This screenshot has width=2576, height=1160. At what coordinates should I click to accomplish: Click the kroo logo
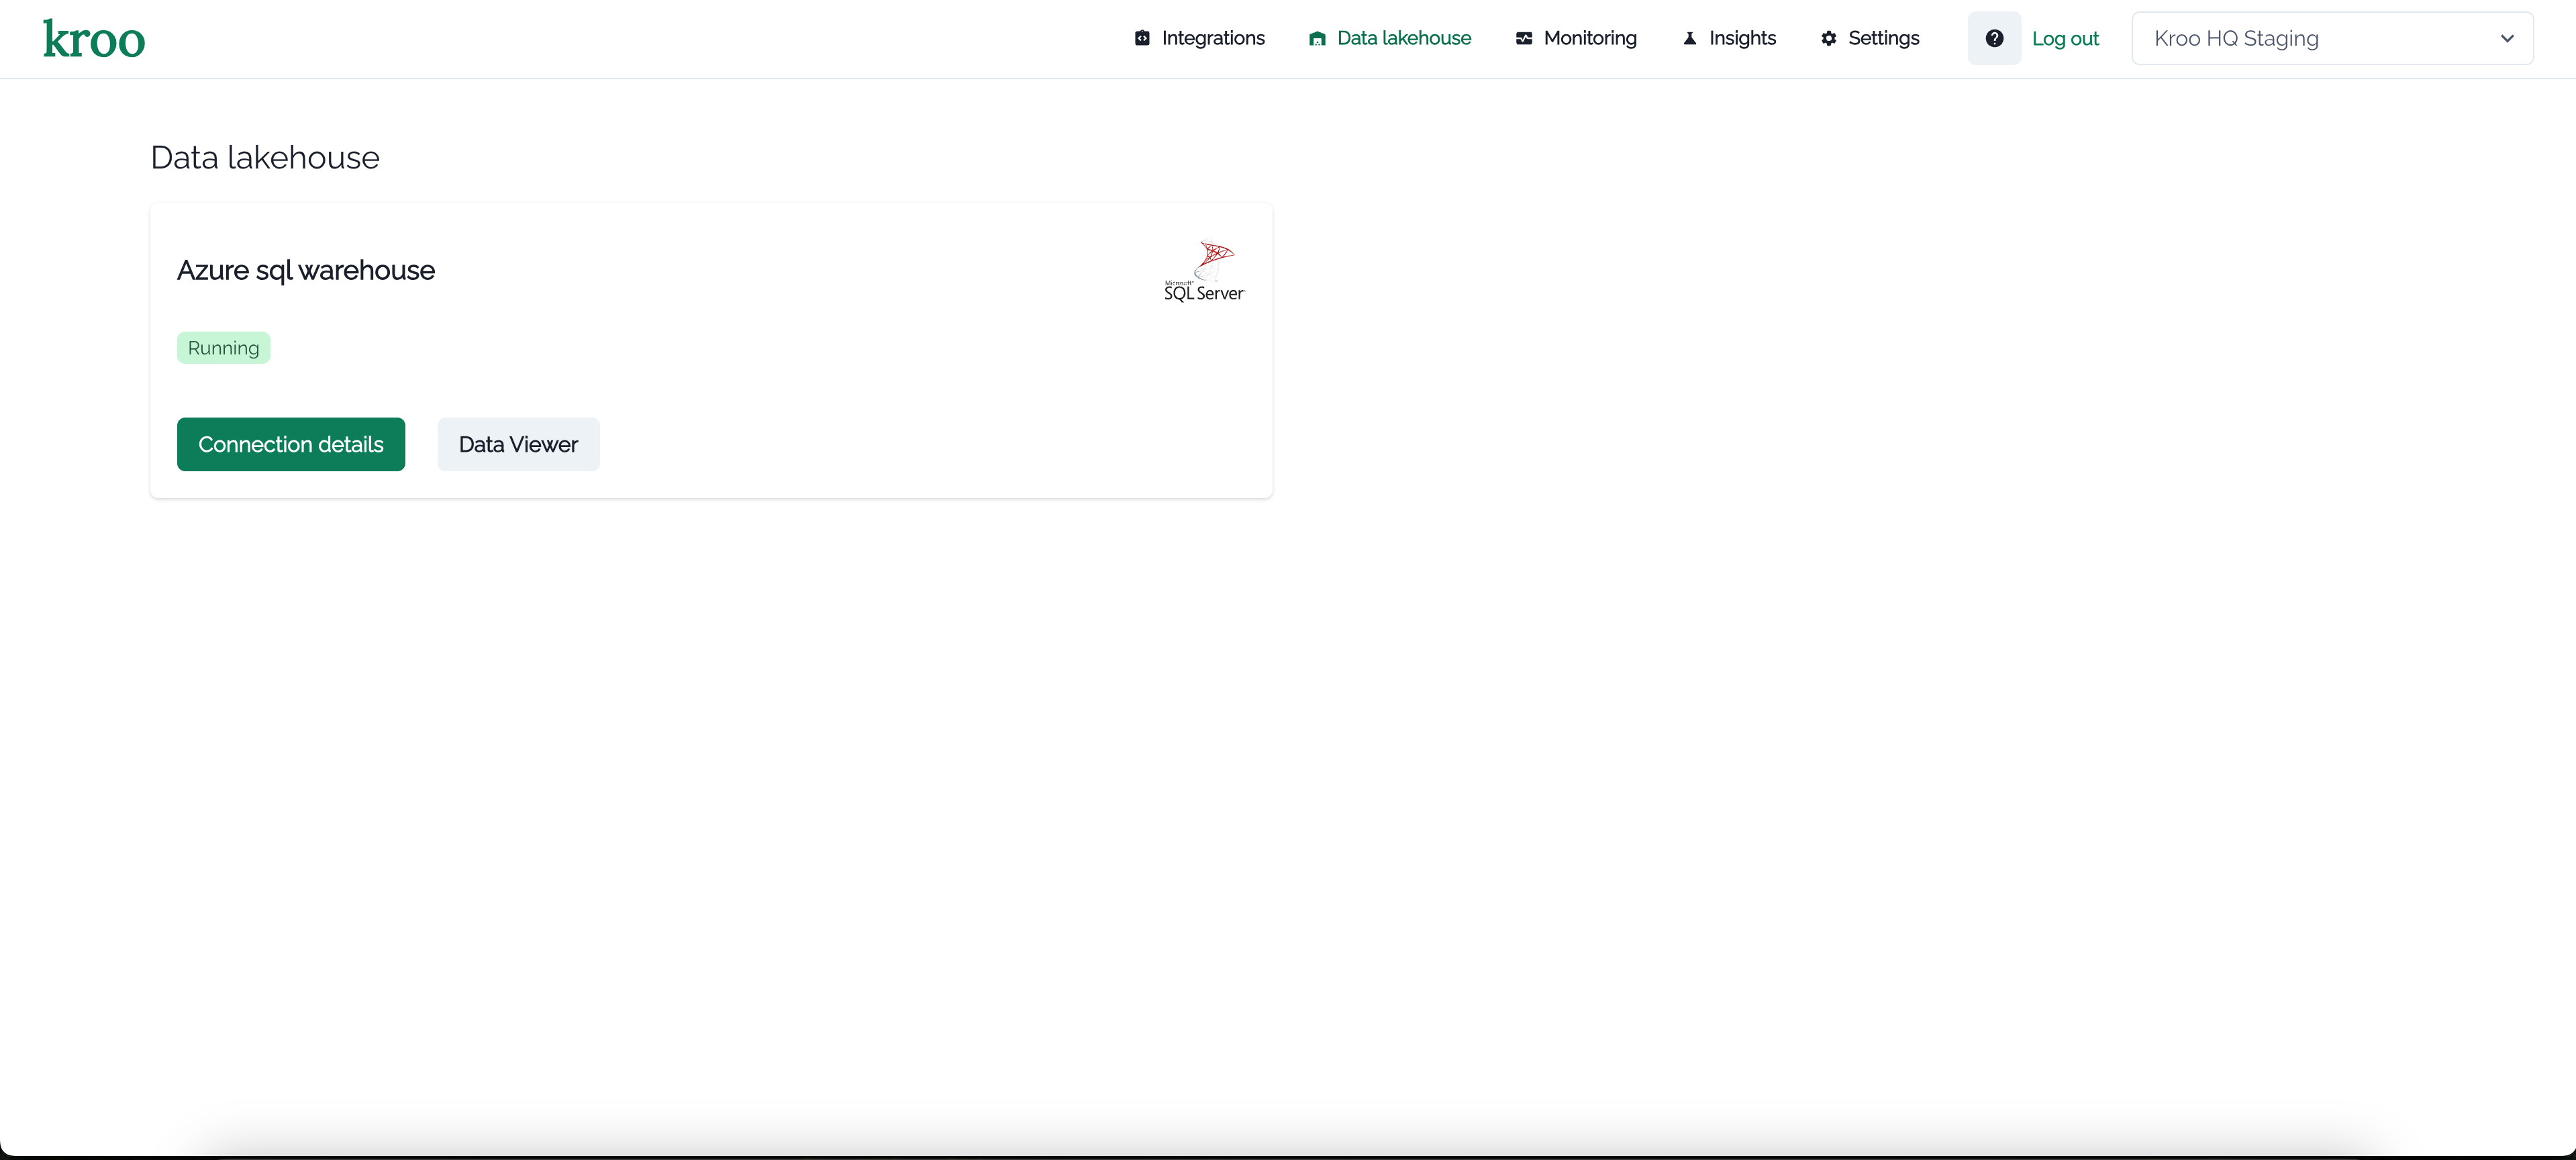coord(94,39)
